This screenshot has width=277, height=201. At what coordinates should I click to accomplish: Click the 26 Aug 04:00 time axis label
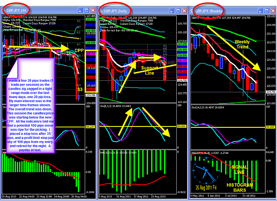(79, 197)
